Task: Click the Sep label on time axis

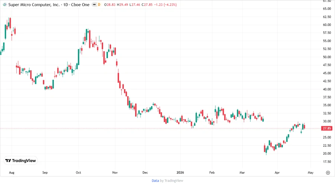Action: tap(45, 172)
